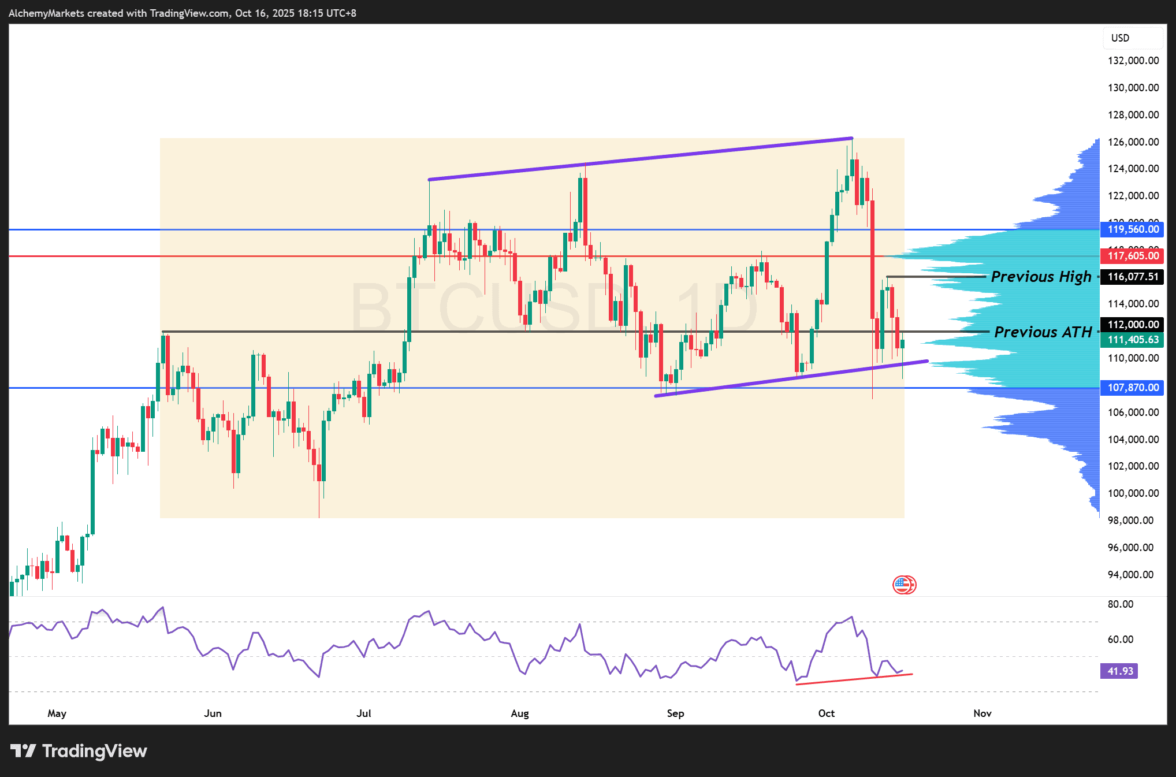Select the blue 107,870.00 price label

[1132, 388]
